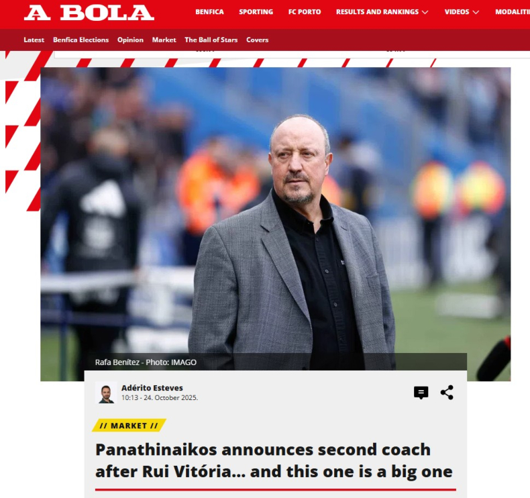The image size is (530, 498).
Task: Open the Modalities menu item
Action: pyautogui.click(x=513, y=12)
